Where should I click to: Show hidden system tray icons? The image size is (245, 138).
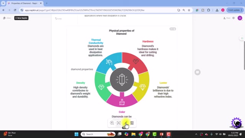[196, 134]
